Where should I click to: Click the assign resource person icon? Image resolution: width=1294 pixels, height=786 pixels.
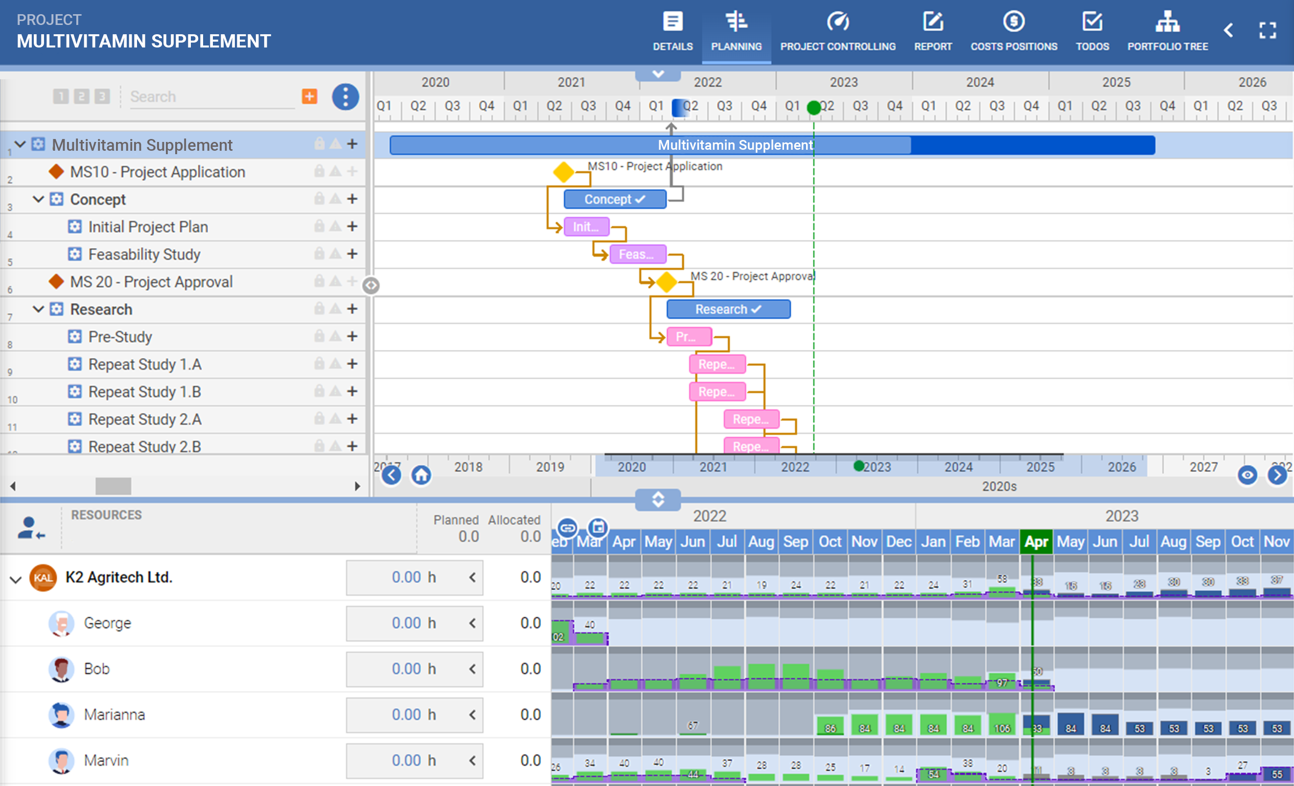pos(30,528)
